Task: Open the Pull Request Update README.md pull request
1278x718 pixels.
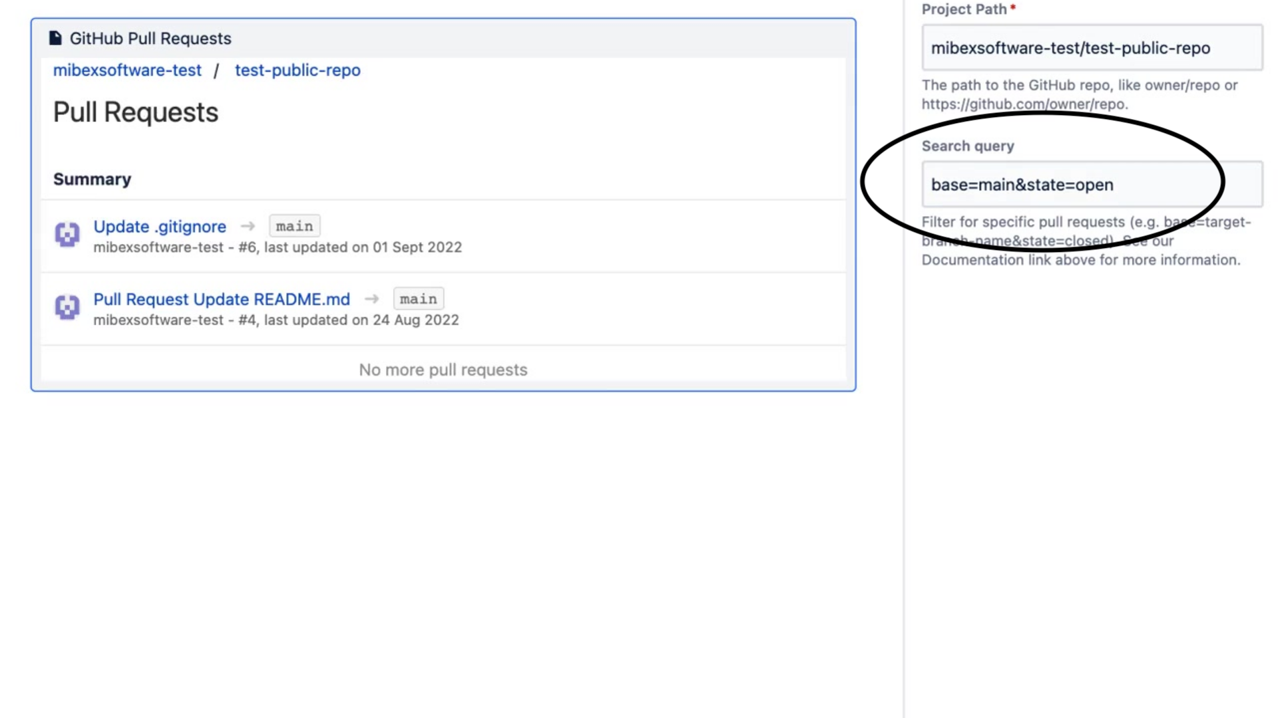Action: [221, 299]
